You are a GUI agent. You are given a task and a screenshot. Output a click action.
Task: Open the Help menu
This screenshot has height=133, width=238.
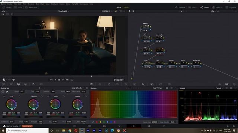coord(91,4)
